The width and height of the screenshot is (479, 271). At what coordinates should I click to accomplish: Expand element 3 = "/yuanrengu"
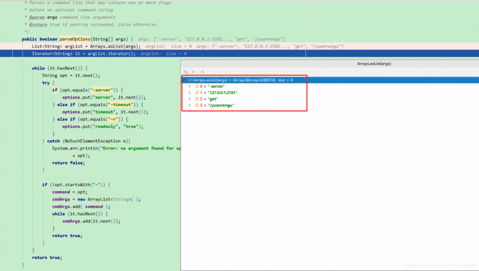(189, 105)
